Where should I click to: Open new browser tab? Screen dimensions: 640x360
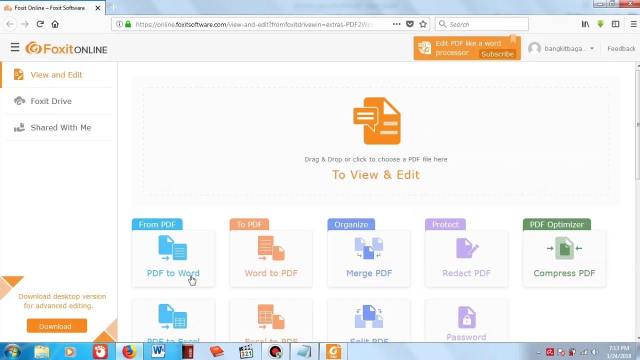pyautogui.click(x=113, y=7)
